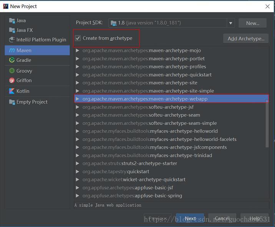Screen dimensions: 275x227
Task: Choose Kotlin project type
Action: click(x=37, y=91)
